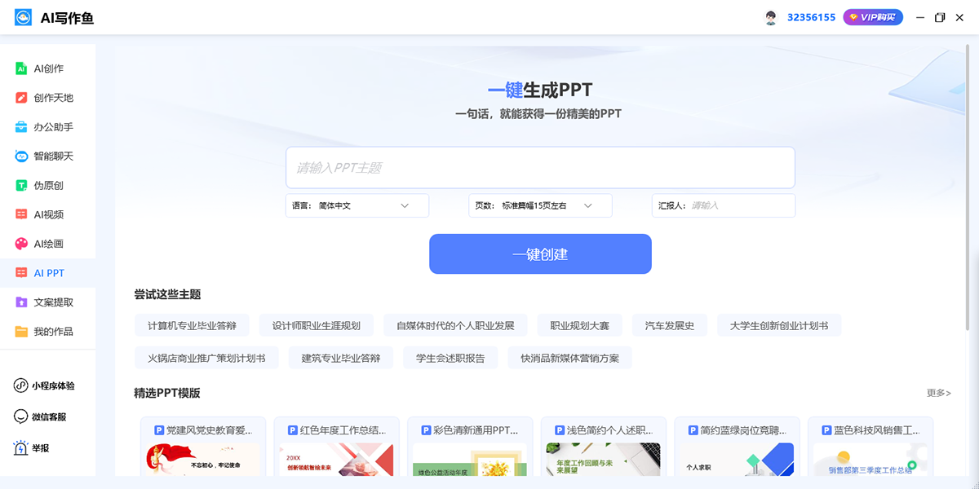This screenshot has width=979, height=489.
Task: Click P icon on 蓝色科技风销售 template
Action: 826,430
